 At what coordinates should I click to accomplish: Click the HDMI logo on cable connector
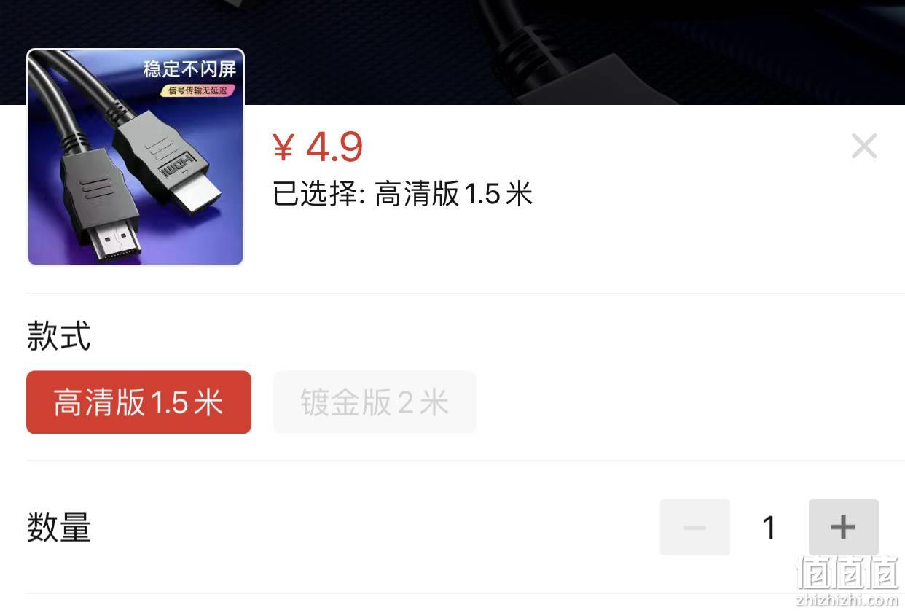point(179,166)
